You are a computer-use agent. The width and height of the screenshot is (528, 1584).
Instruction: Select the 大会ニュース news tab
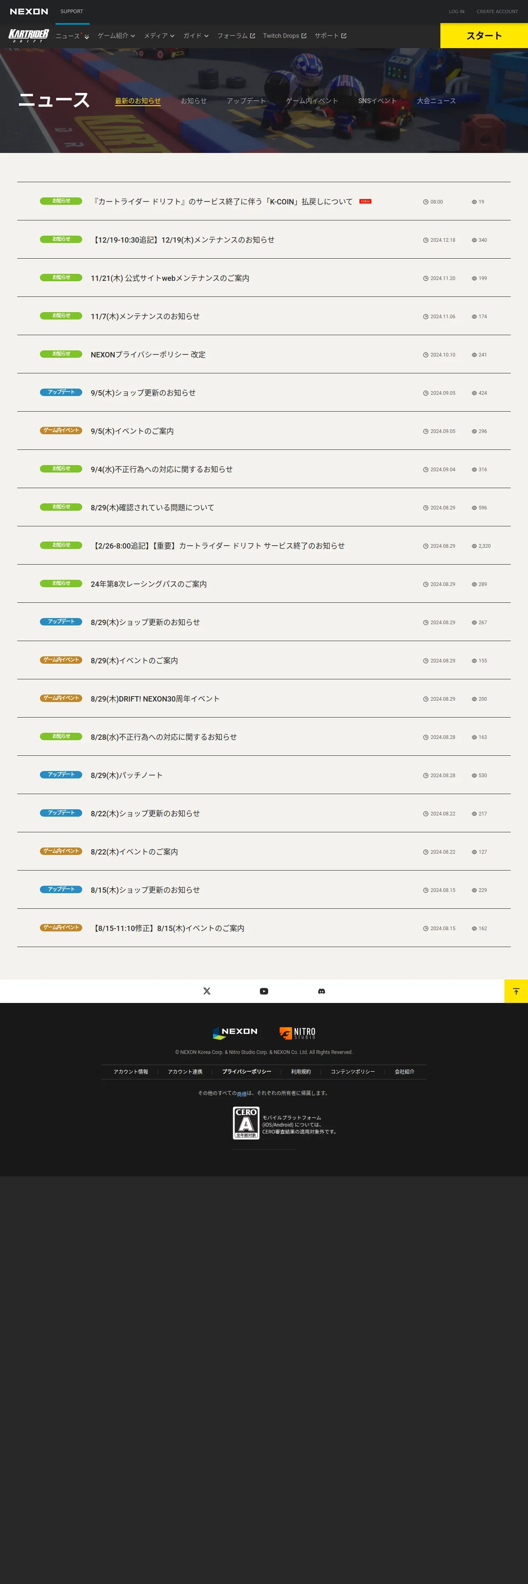(x=436, y=101)
